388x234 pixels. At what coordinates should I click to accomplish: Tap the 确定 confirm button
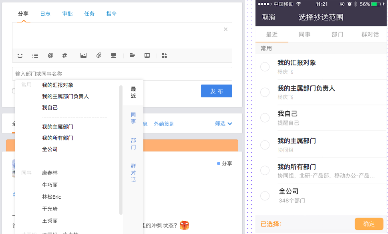tap(369, 224)
